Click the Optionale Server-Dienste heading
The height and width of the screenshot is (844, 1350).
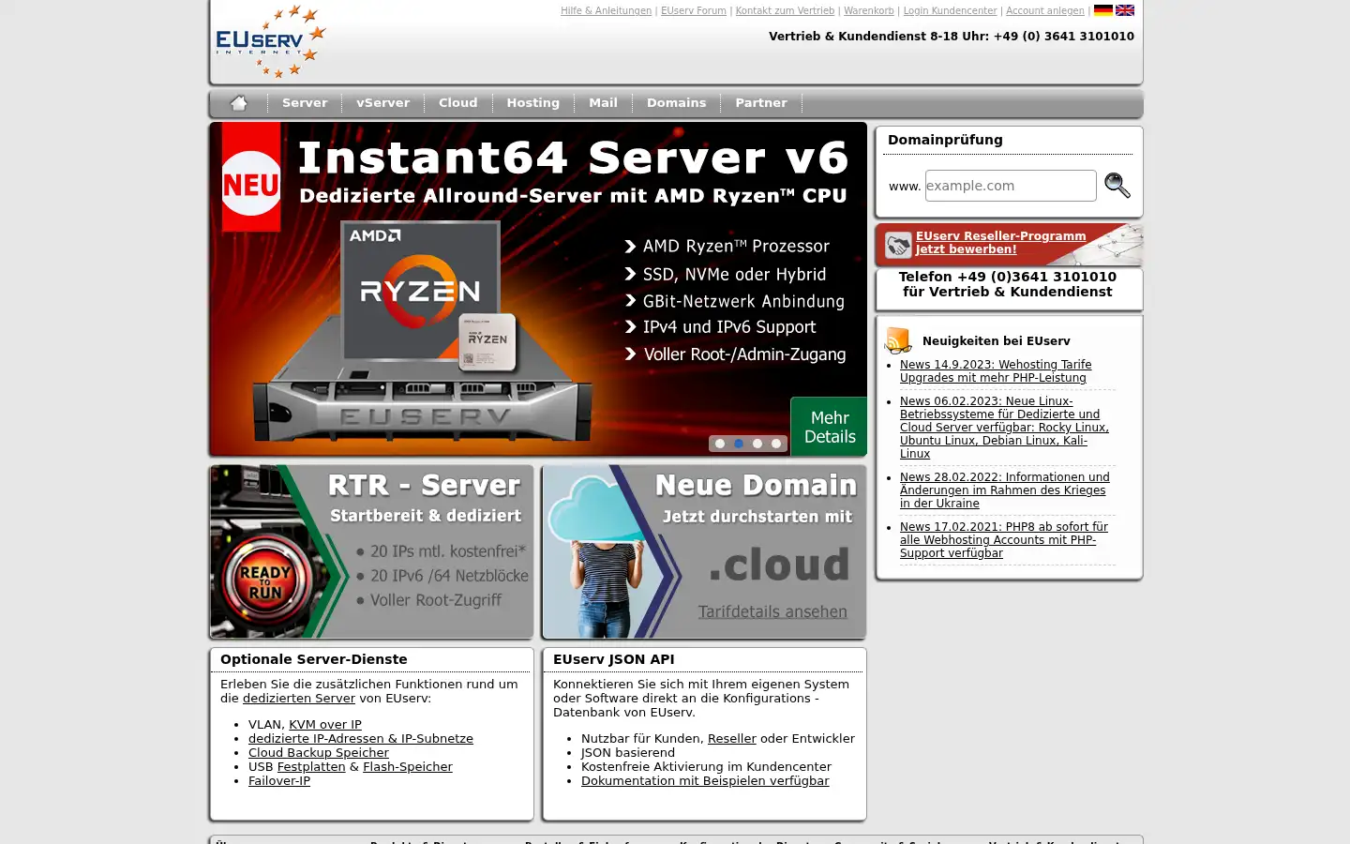click(314, 659)
